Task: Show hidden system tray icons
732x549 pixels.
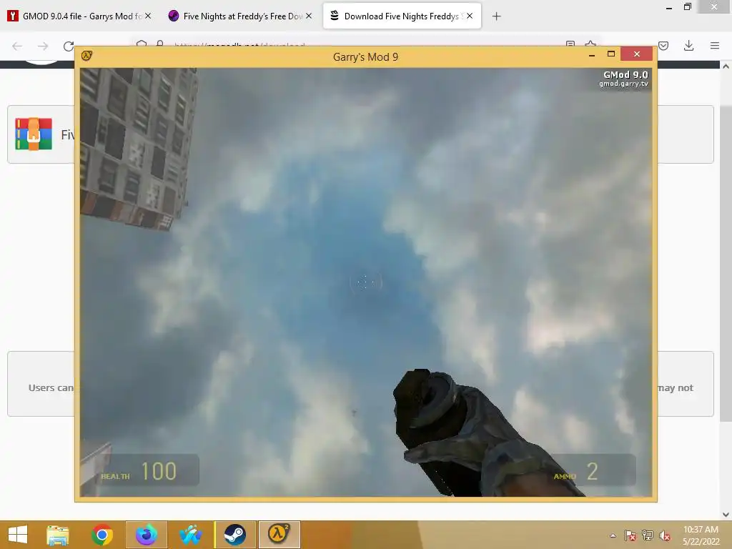Action: [613, 535]
